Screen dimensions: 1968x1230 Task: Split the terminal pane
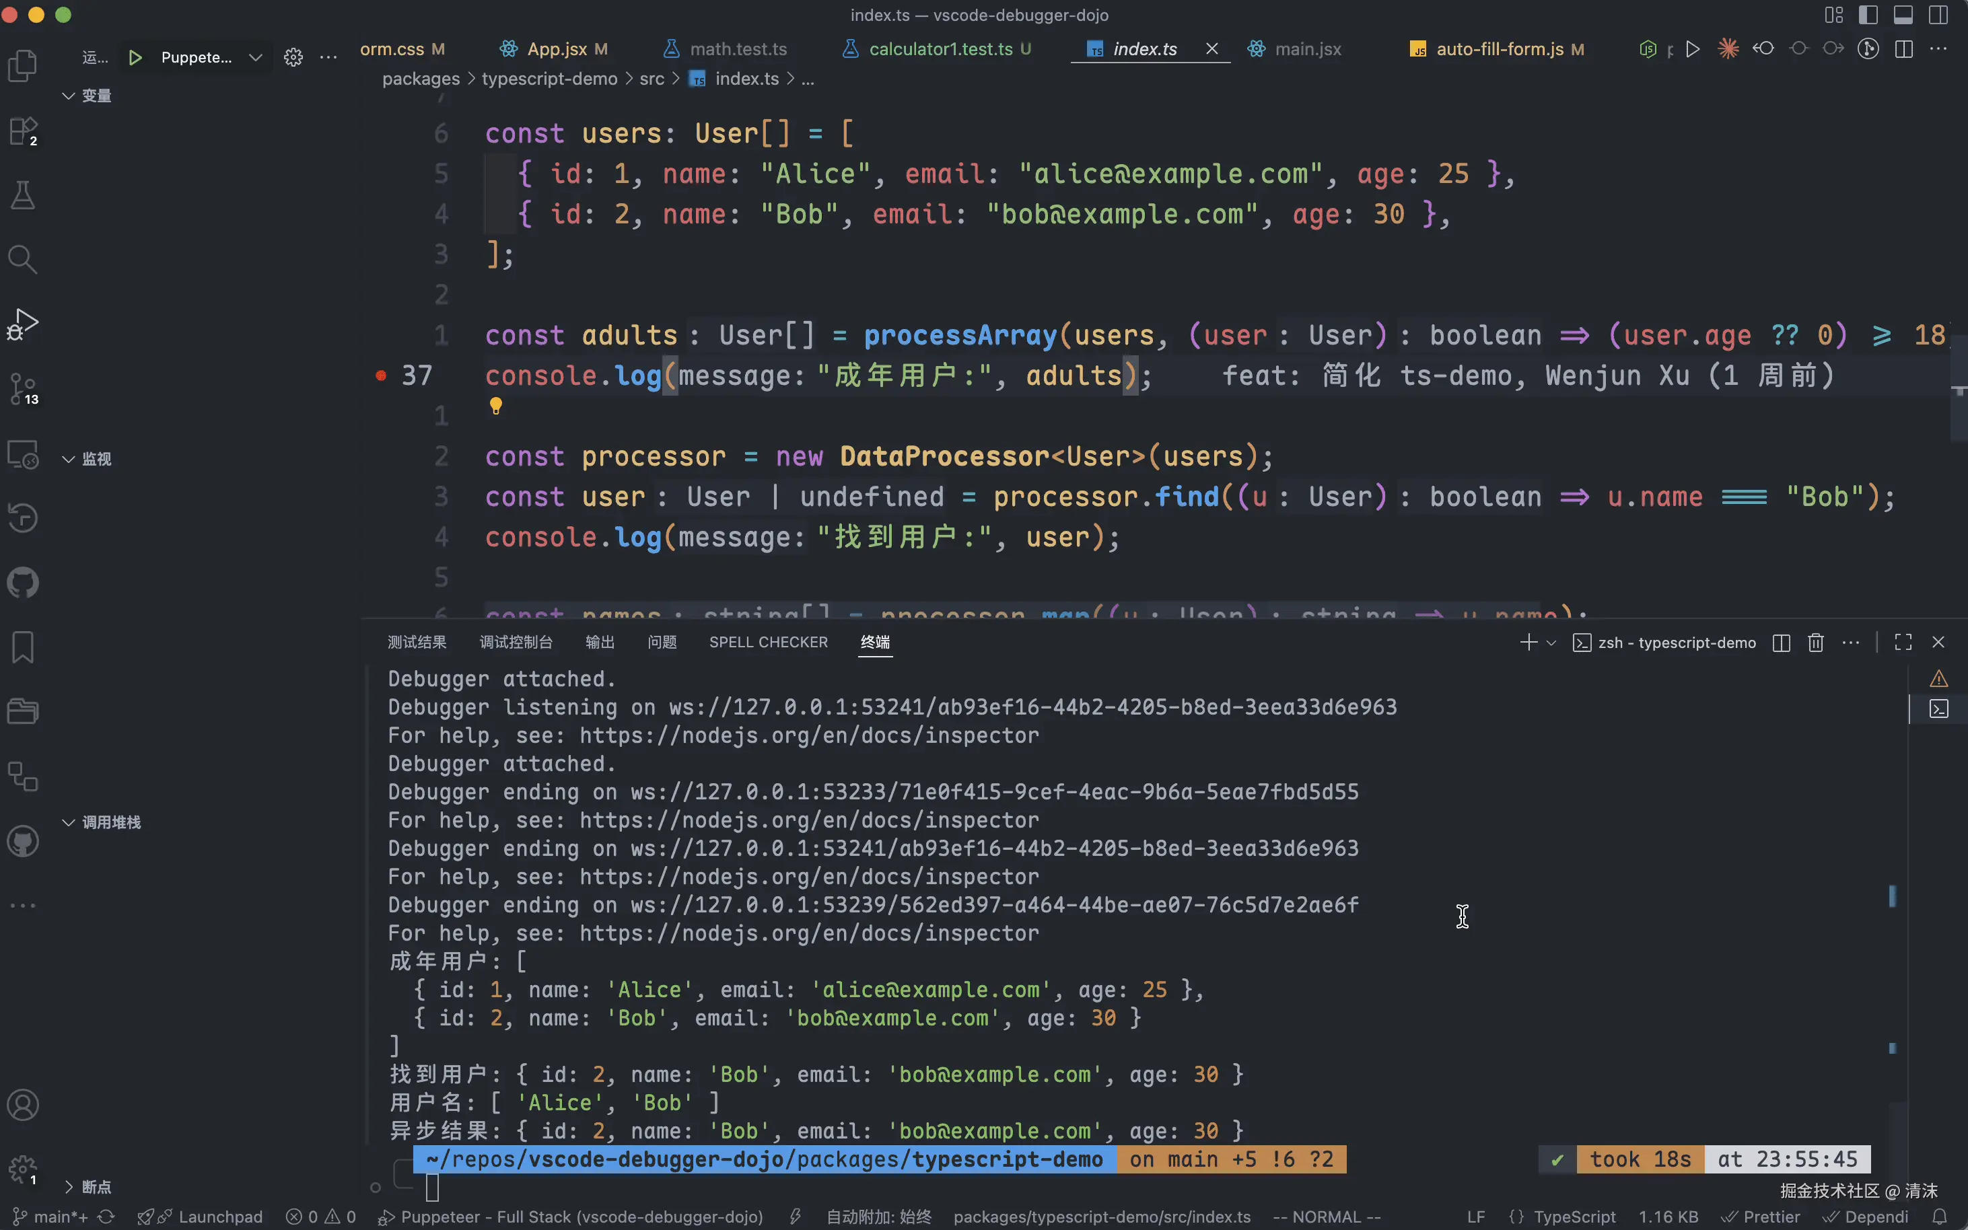(1781, 643)
